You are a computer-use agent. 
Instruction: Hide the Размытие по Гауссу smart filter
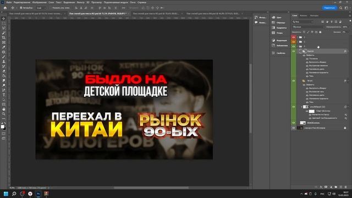point(310,115)
